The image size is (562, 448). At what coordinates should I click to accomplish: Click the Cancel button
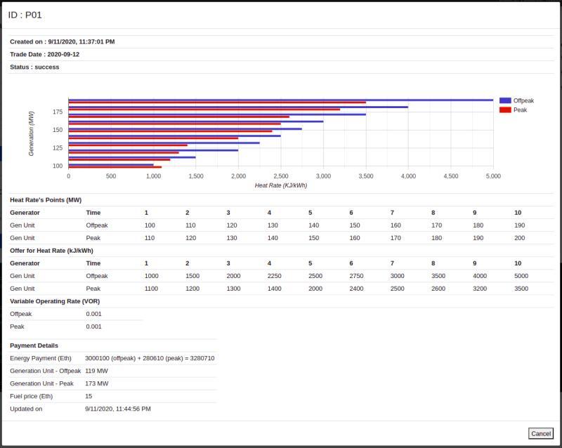[x=540, y=433]
